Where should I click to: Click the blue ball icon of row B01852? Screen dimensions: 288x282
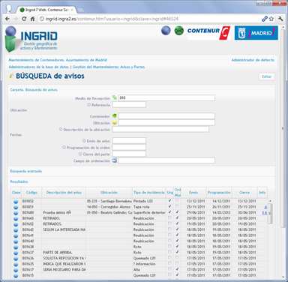pos(16,202)
